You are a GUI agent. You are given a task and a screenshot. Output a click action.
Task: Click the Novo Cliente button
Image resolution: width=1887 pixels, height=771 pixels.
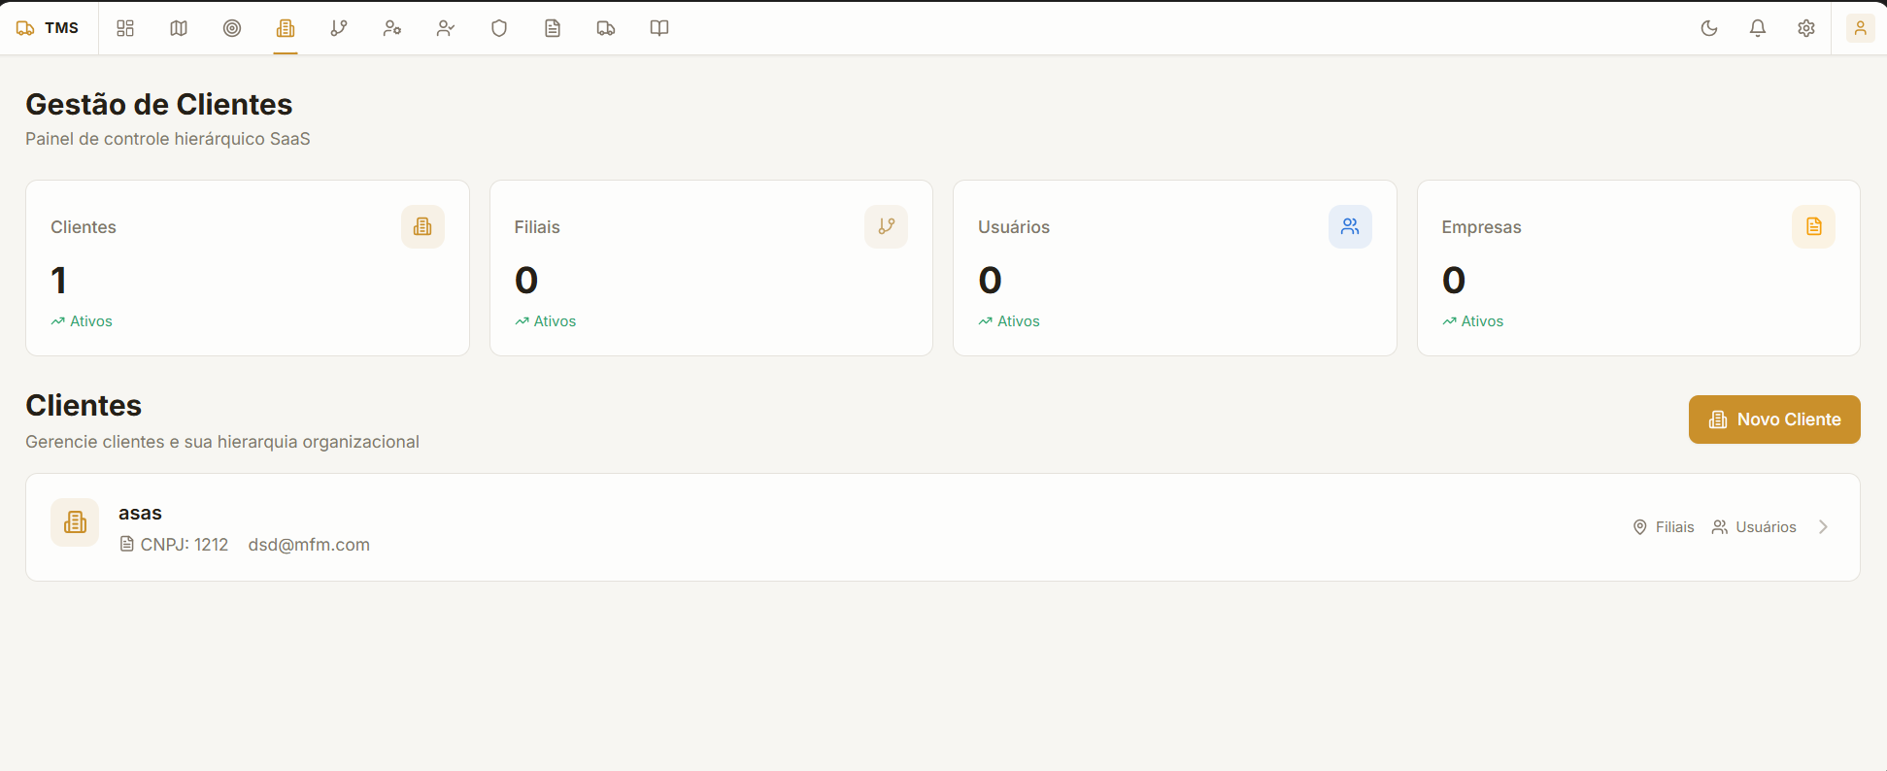click(1774, 419)
